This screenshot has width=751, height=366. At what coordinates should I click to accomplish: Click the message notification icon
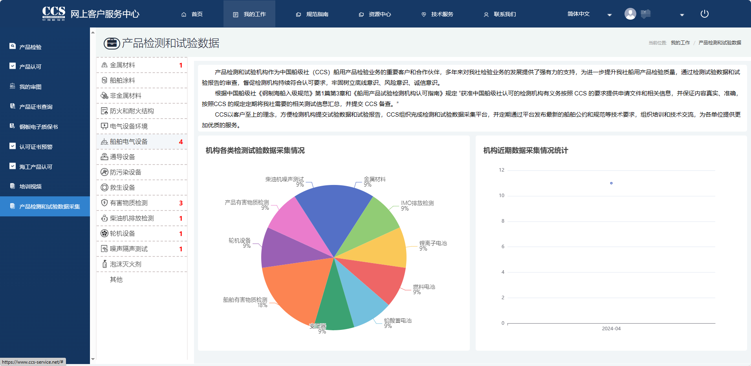tap(645, 14)
